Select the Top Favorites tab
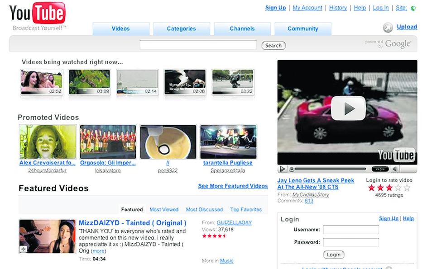 coord(246,209)
